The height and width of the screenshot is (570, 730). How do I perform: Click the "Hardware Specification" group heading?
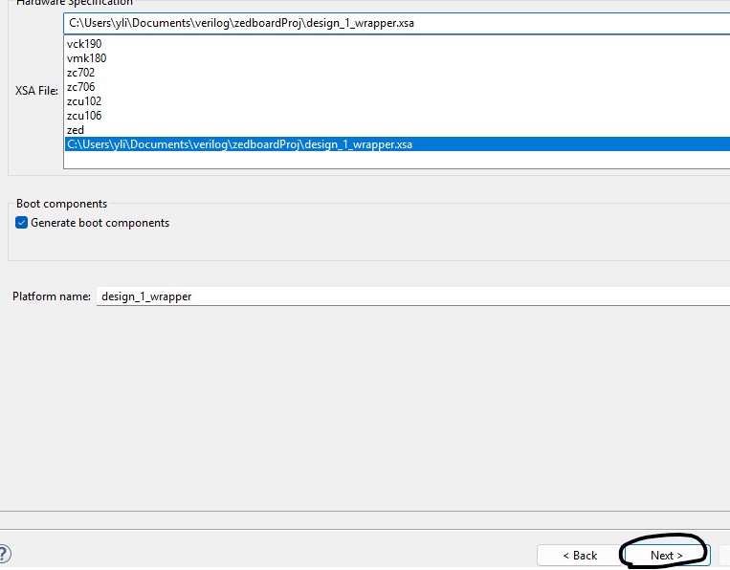(x=75, y=3)
